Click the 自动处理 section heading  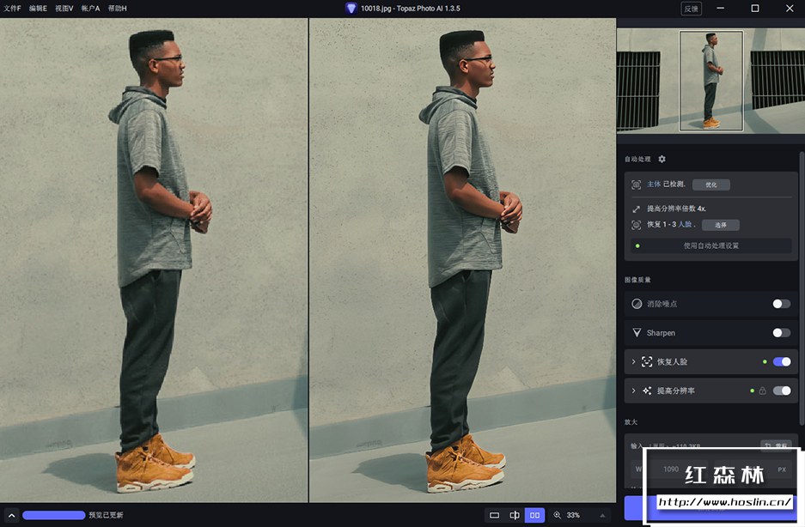point(637,159)
